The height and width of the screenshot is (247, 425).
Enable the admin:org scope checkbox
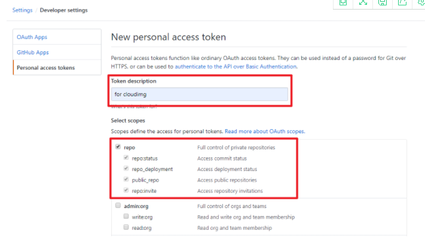click(x=118, y=206)
